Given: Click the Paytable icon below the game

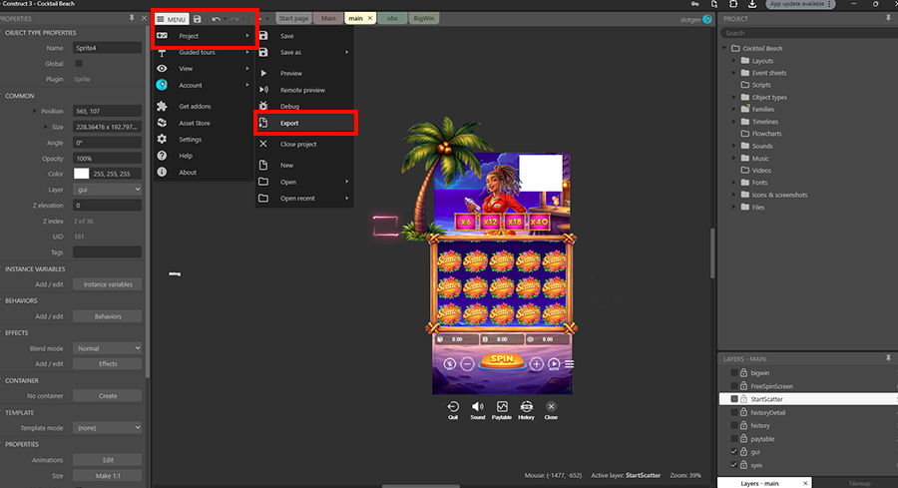Looking at the screenshot, I should (502, 407).
